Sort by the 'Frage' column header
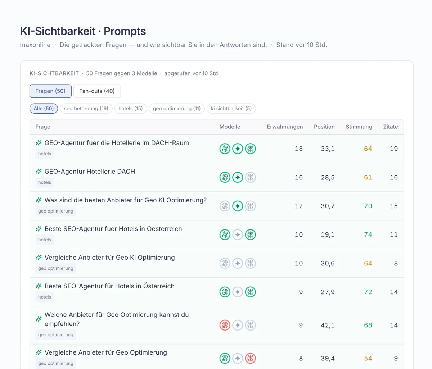432x369 pixels. [x=43, y=127]
